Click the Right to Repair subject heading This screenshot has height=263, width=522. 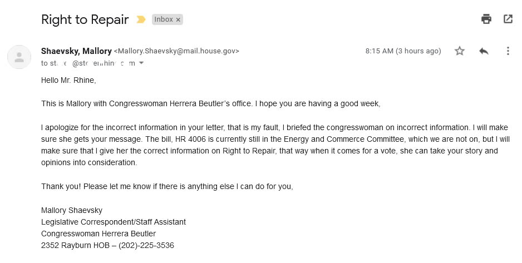[85, 19]
